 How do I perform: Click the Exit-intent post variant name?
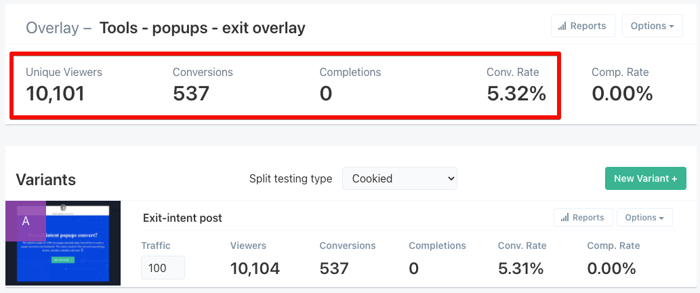click(182, 218)
